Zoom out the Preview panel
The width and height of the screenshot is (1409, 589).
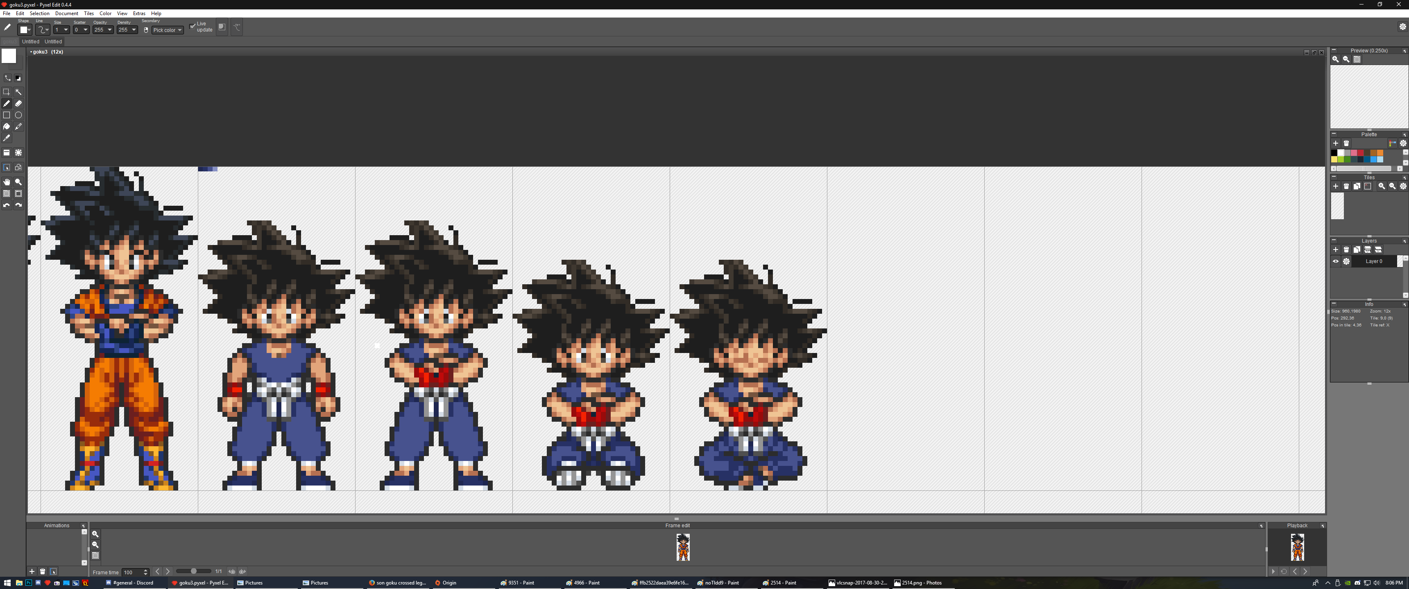coord(1346,60)
